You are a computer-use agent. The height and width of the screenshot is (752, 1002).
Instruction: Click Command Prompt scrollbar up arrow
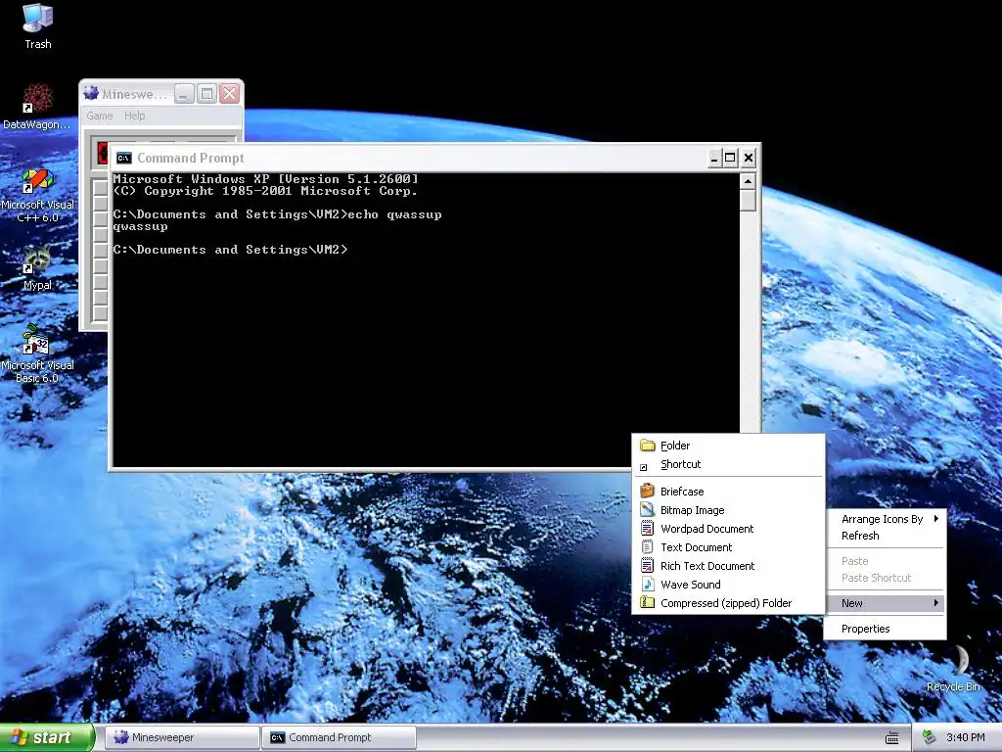click(x=748, y=181)
